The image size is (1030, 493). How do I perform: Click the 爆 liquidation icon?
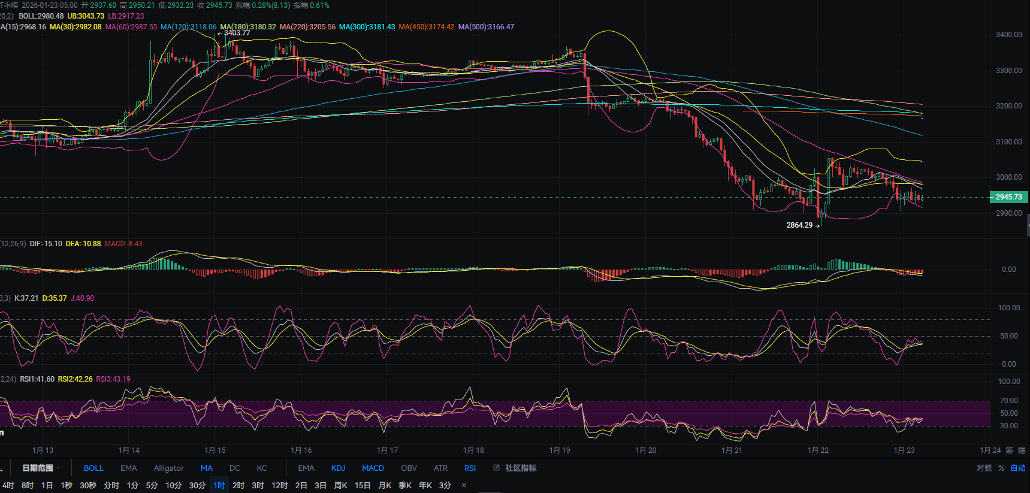1022,450
